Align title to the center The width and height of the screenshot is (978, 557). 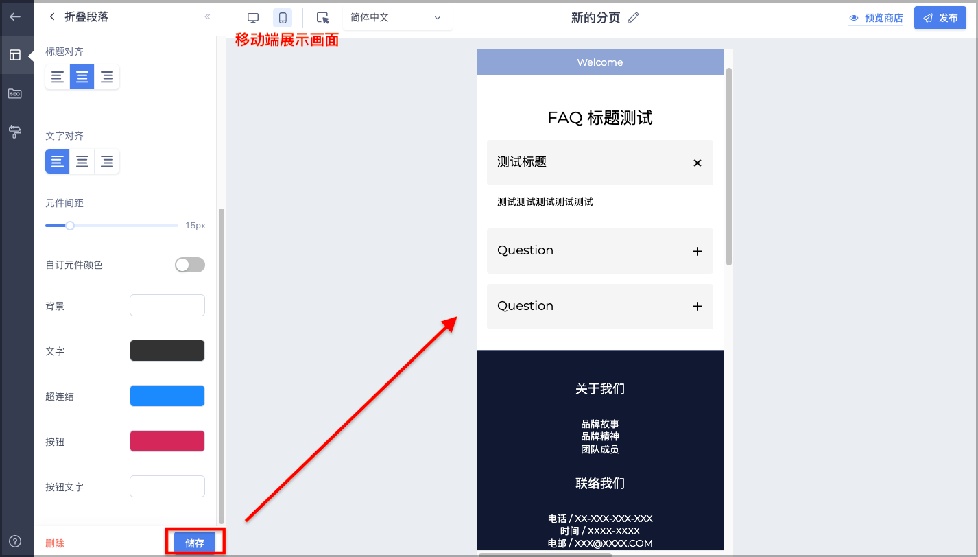pos(82,77)
